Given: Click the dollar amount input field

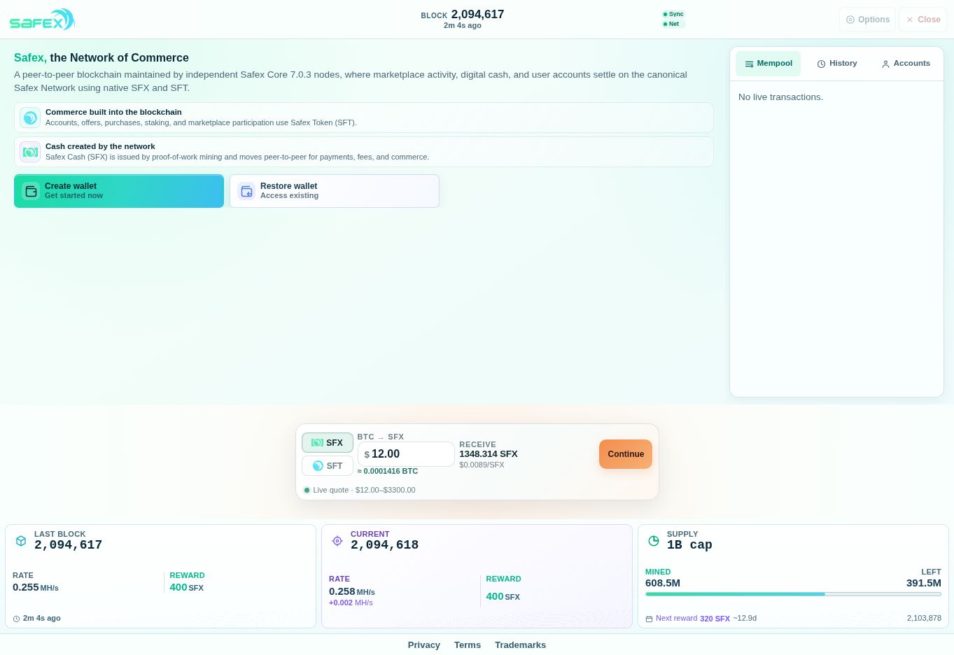Looking at the screenshot, I should (x=406, y=454).
